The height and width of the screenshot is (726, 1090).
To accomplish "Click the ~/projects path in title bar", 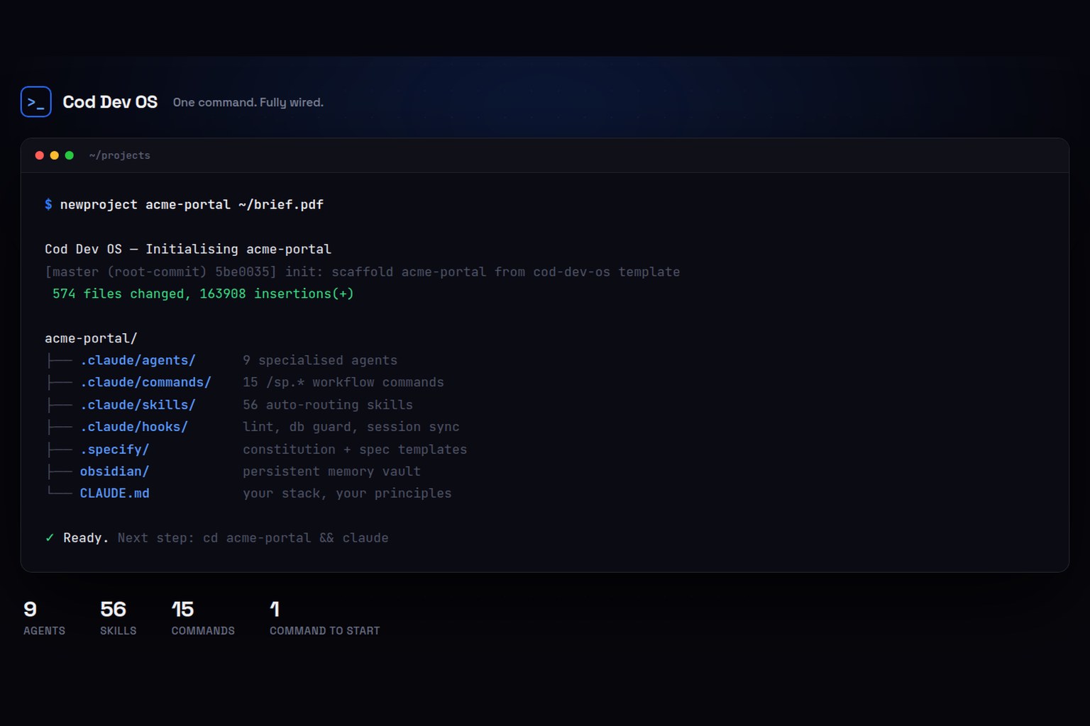I will (x=120, y=155).
